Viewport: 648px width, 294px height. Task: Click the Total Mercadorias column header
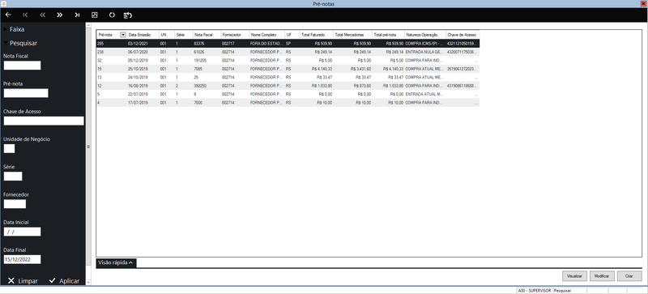353,35
